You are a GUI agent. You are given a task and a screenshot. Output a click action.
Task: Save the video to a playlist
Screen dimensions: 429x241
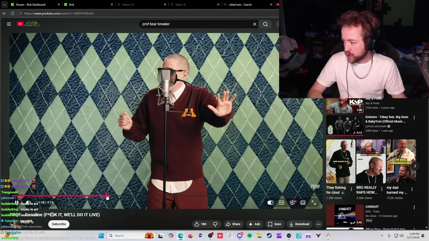pos(274,224)
